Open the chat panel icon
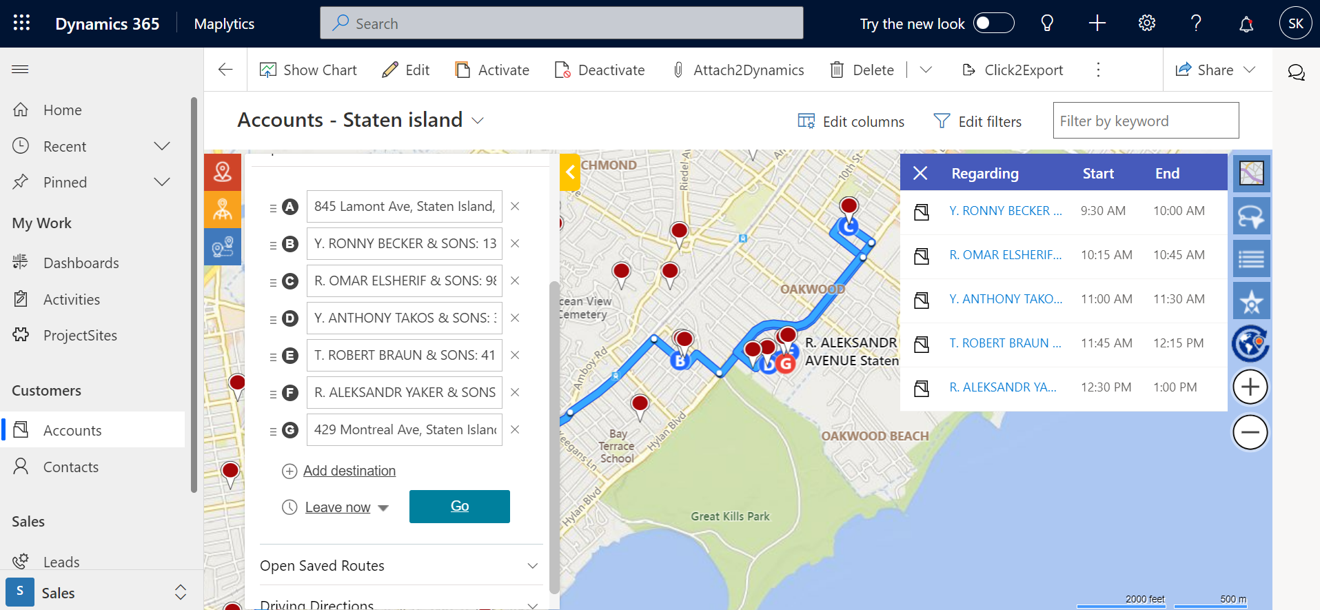The width and height of the screenshot is (1320, 610). (x=1297, y=72)
